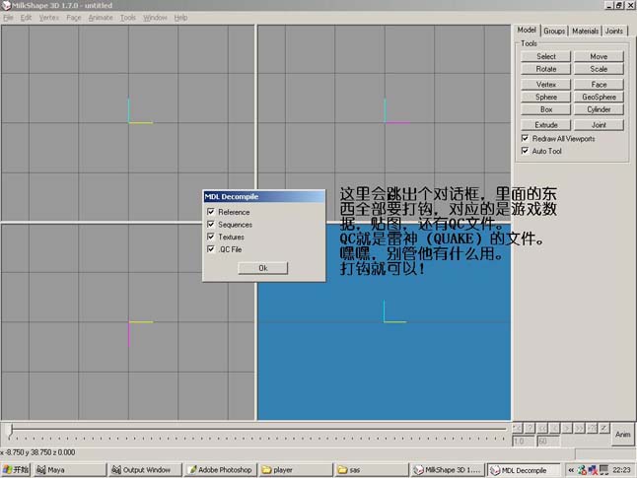The image size is (637, 478).
Task: Switch to the Materials tab
Action: coord(586,31)
